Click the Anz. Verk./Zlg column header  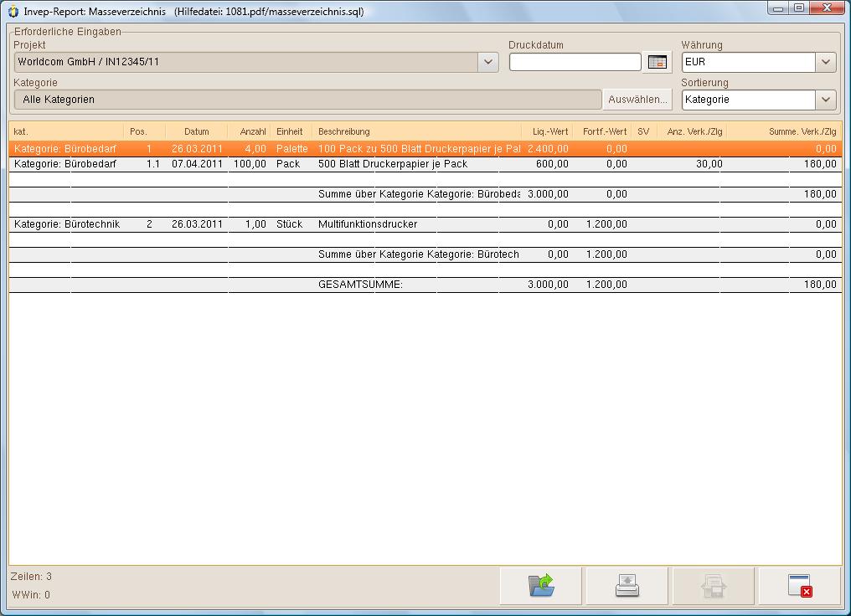692,131
